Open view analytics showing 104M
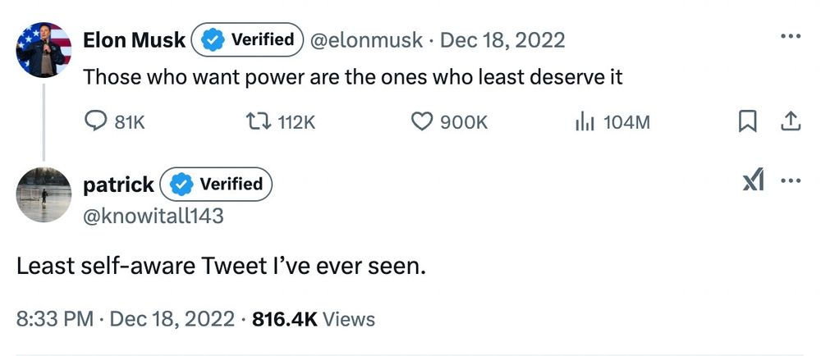821x356 pixels. (x=584, y=122)
